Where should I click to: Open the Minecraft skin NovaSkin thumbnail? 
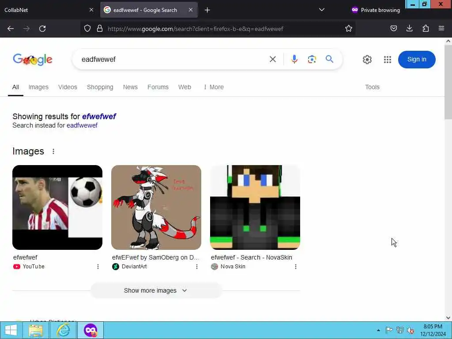tap(255, 207)
